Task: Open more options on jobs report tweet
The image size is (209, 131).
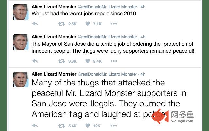Action: (x=114, y=24)
